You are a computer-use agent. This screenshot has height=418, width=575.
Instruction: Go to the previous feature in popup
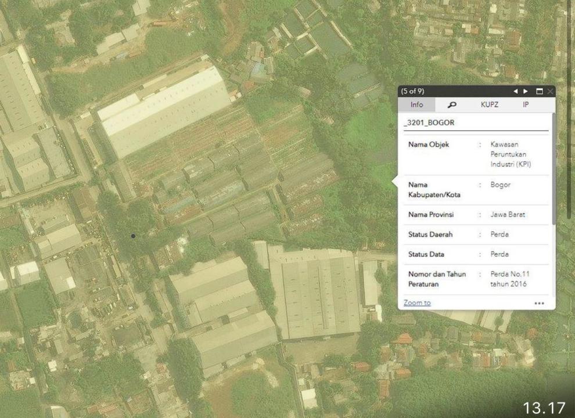click(516, 92)
